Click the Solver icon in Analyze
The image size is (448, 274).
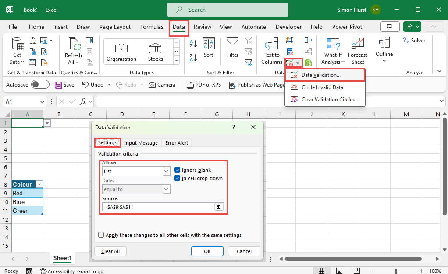pyautogui.click(x=414, y=40)
